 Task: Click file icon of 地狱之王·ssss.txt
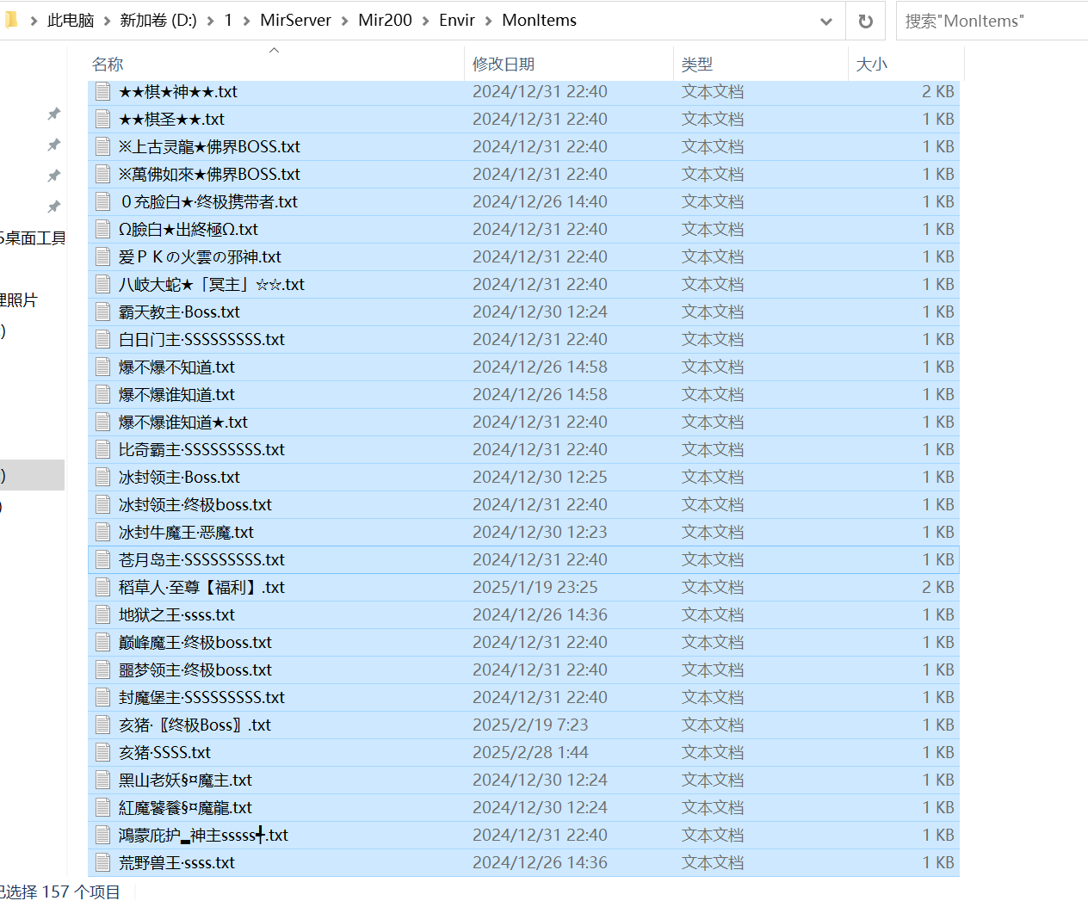tap(103, 614)
